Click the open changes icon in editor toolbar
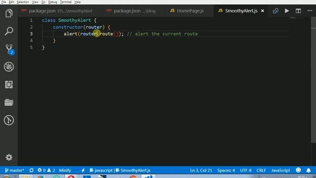 (276, 11)
